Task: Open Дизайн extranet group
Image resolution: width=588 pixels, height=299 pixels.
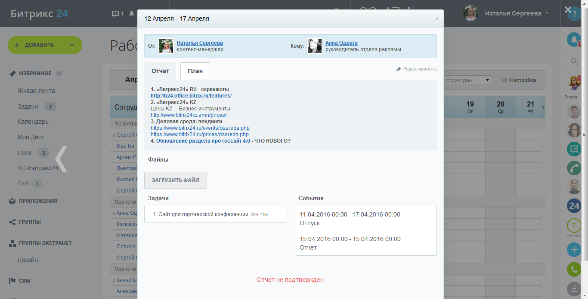Action: pyautogui.click(x=28, y=260)
